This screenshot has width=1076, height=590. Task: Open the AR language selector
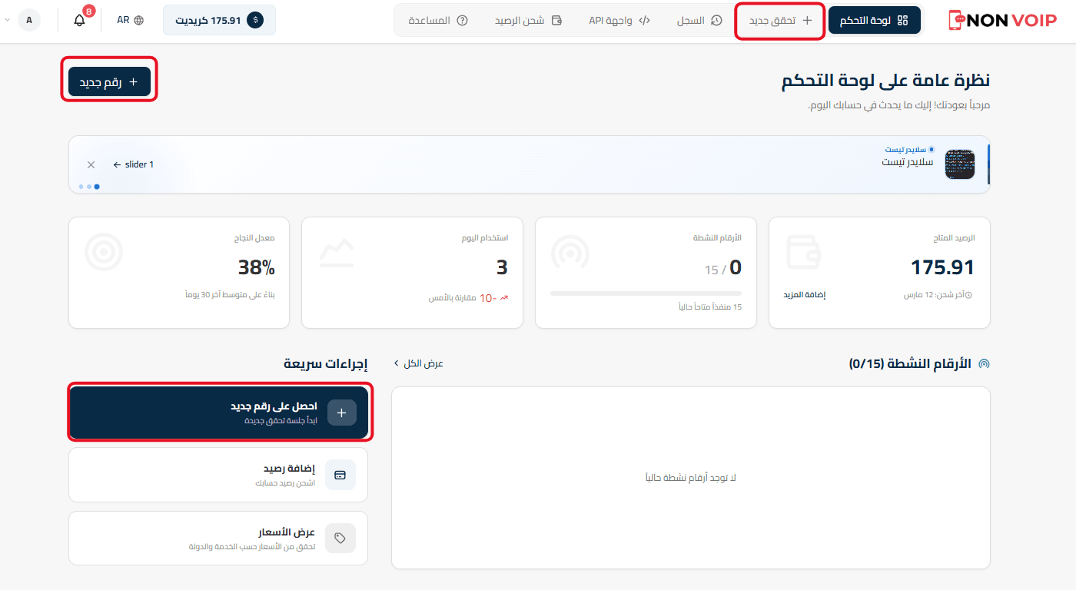click(130, 20)
